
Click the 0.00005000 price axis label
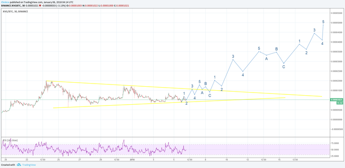[x=336, y=22]
